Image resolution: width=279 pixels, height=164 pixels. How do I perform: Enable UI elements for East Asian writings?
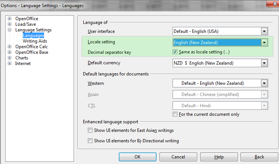(x=90, y=130)
